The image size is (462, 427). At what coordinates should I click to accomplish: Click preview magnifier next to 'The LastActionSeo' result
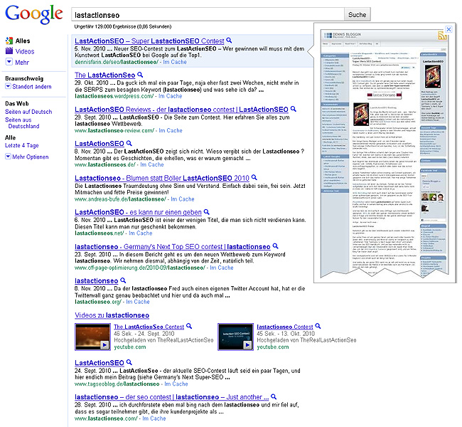[x=140, y=75]
